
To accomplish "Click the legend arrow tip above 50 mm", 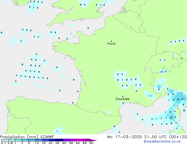I will tap(93, 140).
